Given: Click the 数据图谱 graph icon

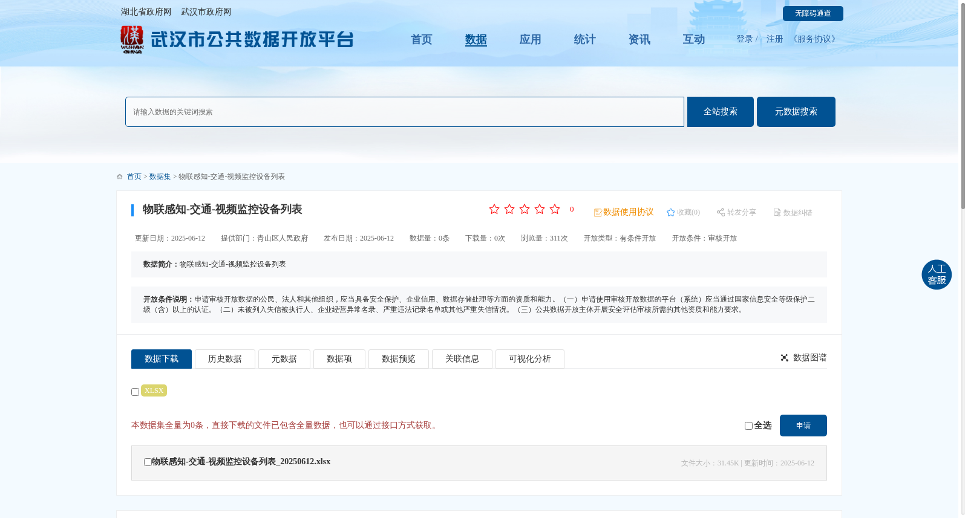Looking at the screenshot, I should coord(785,358).
